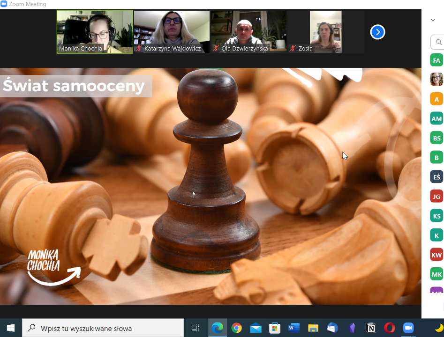This screenshot has height=337, width=444.
Task: Open Notion from the taskbar
Action: pos(370,328)
